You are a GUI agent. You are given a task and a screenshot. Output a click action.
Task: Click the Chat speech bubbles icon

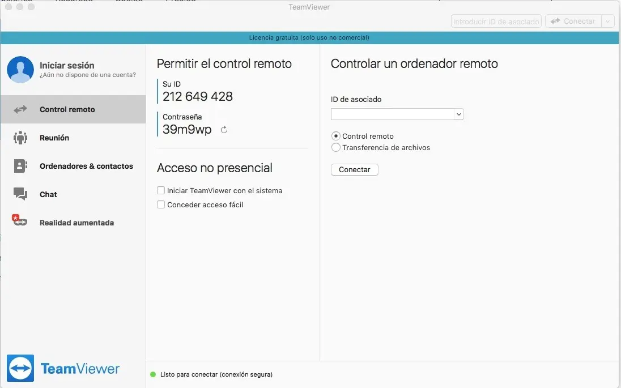pyautogui.click(x=20, y=194)
